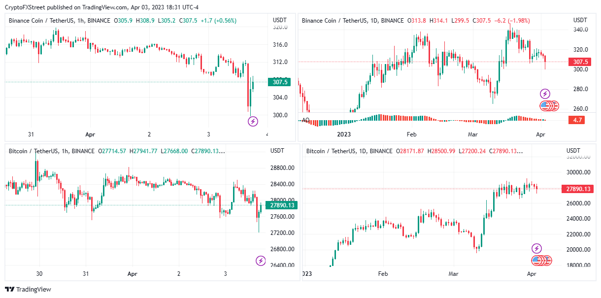This screenshot has height=298, width=601.
Task: Click the USDT currency label on BNB daily chart
Action: (580, 20)
